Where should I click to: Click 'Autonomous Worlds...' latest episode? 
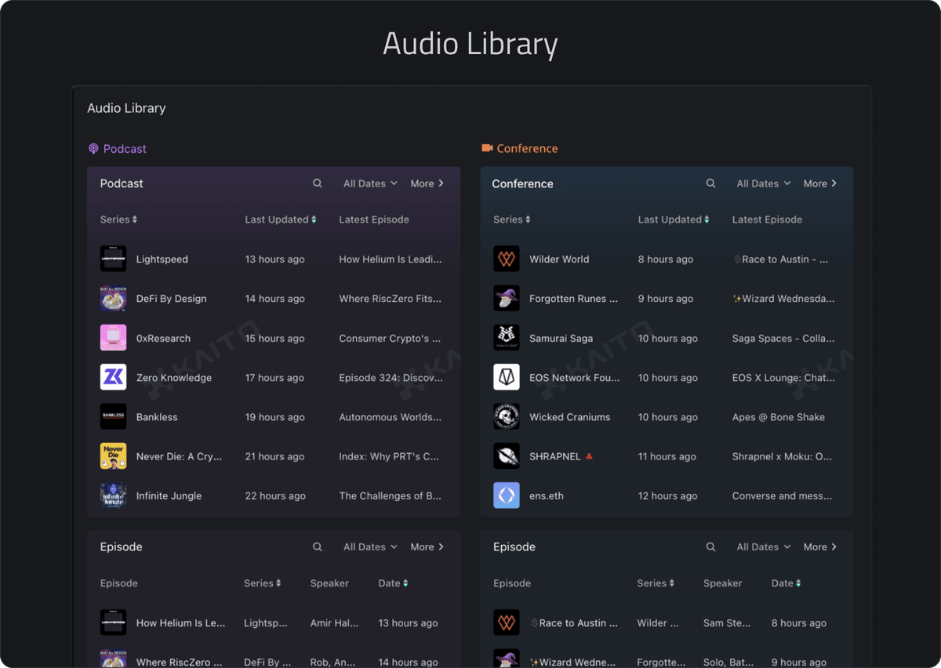pyautogui.click(x=391, y=417)
